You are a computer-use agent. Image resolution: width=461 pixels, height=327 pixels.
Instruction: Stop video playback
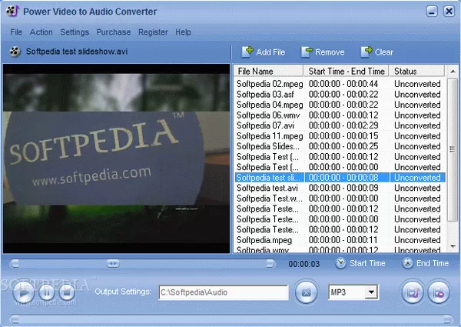(x=66, y=292)
